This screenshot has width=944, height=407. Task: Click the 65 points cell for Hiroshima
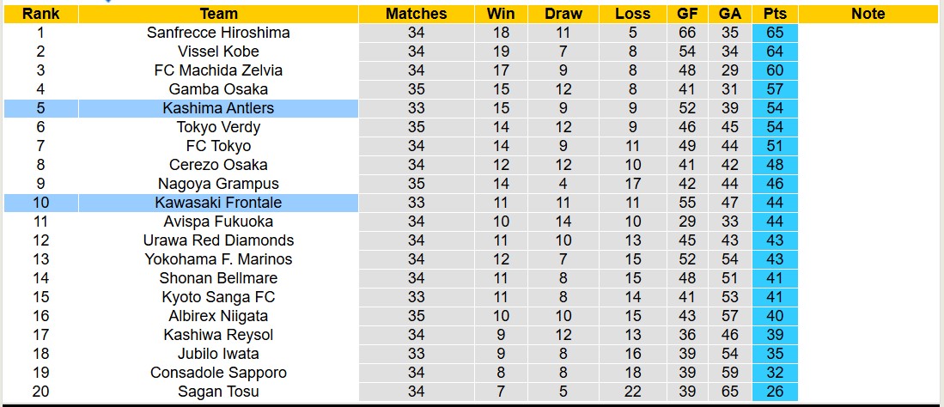point(774,33)
